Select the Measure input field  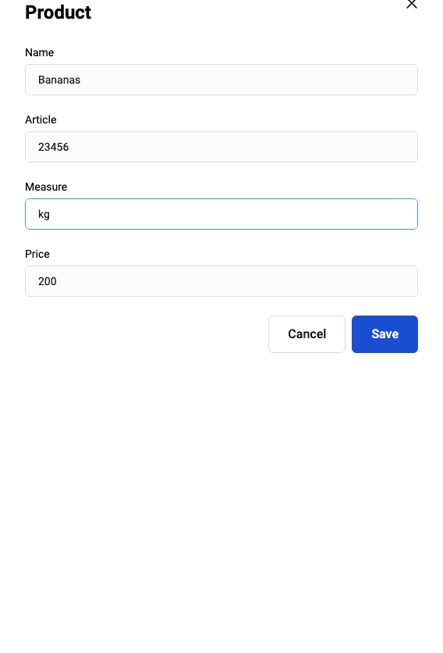(221, 214)
